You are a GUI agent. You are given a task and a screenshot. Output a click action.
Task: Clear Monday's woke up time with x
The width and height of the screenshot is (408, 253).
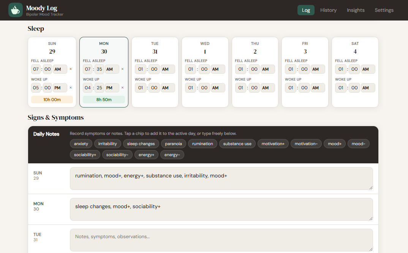[x=122, y=88]
